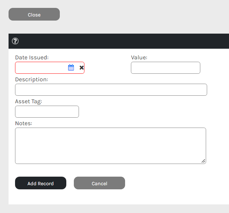
Task: Click the Description label
Action: pos(31,80)
